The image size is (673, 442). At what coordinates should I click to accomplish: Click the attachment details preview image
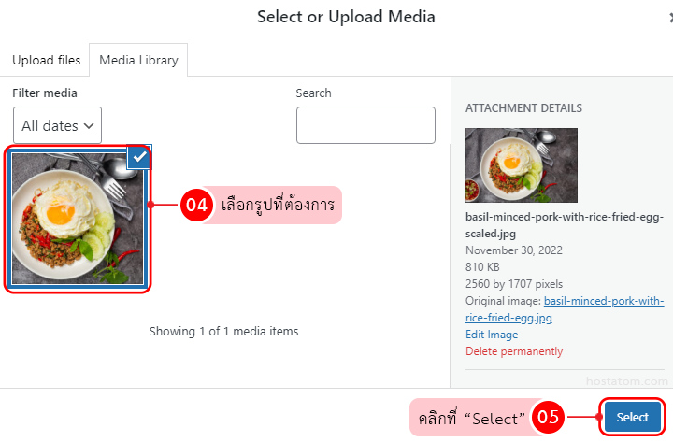point(522,165)
